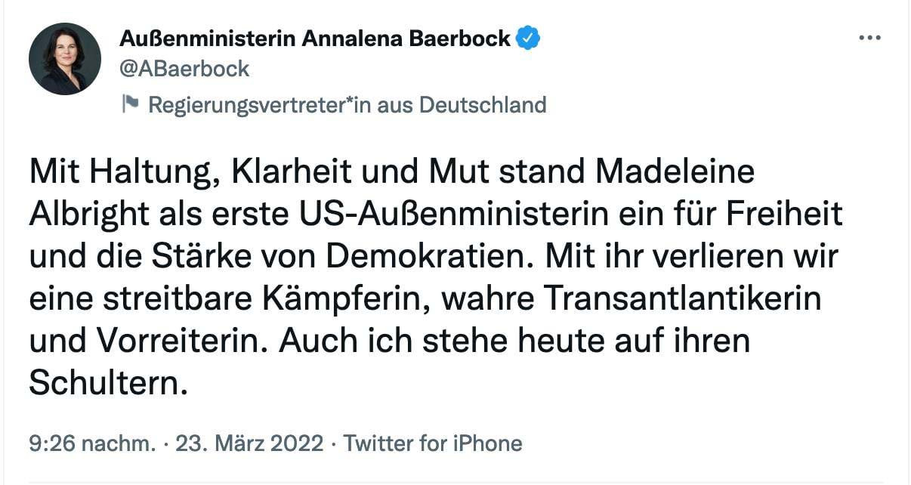The height and width of the screenshot is (485, 911).
Task: Click the government flag icon
Action: coord(131,104)
